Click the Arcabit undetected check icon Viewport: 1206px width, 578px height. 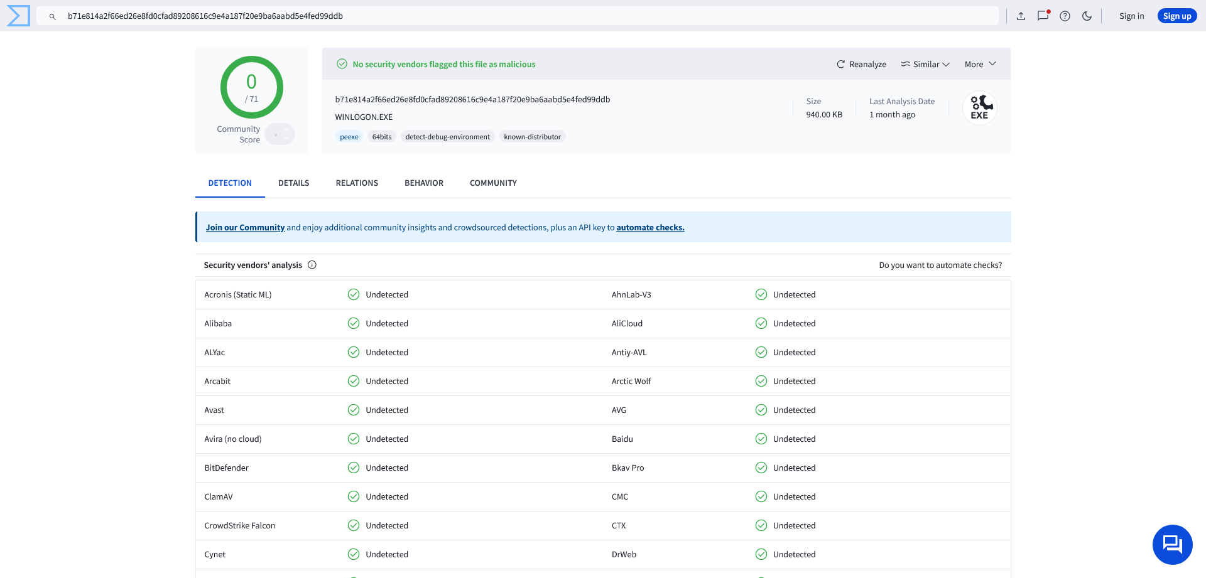point(354,381)
